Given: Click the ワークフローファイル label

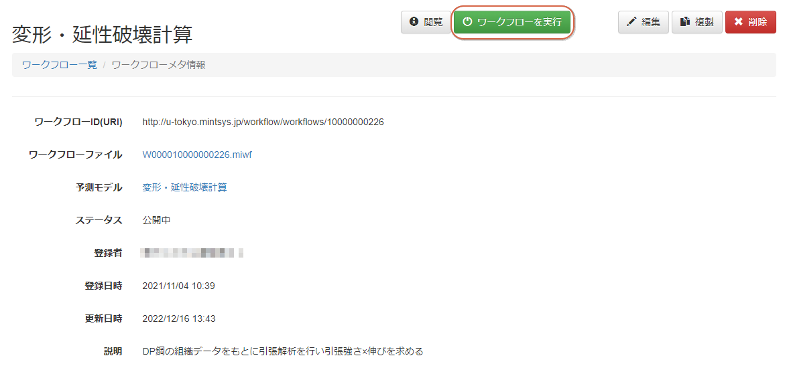Looking at the screenshot, I should 75,155.
